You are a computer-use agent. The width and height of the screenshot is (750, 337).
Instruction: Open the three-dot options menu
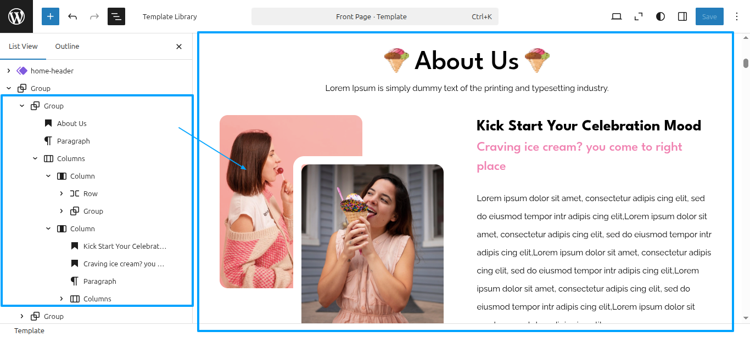click(737, 16)
